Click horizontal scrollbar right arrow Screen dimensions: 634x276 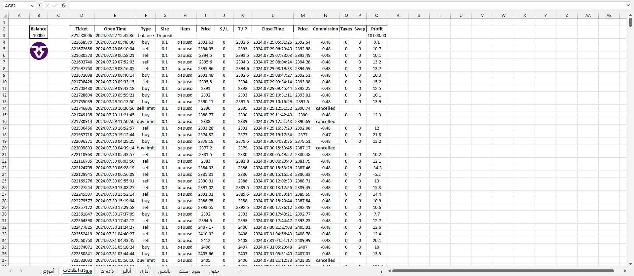pyautogui.click(x=624, y=271)
